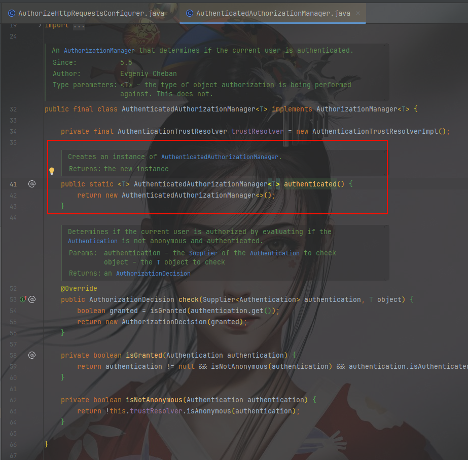
Task: Click 'isGranted' in the line 58 declaration
Action: coord(144,355)
